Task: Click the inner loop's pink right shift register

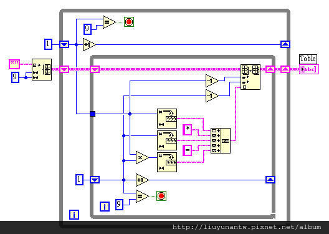Action: [270, 69]
